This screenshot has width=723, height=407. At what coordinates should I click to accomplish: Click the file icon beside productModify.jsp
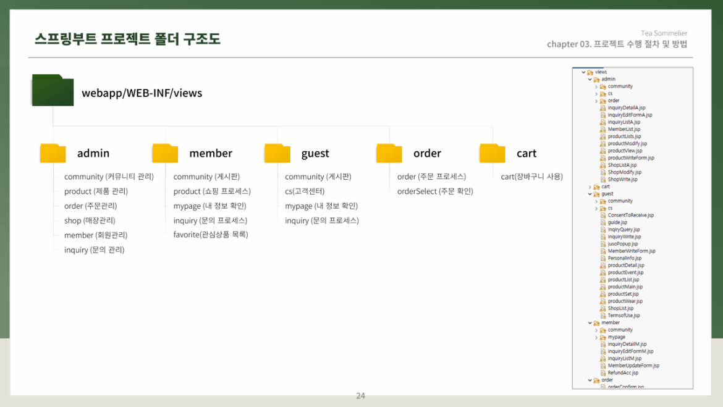tap(602, 144)
